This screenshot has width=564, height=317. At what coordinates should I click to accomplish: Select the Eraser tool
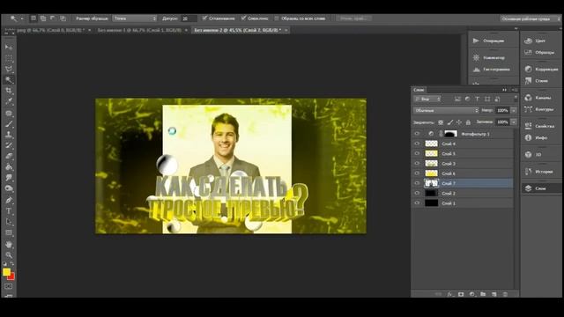[9, 157]
